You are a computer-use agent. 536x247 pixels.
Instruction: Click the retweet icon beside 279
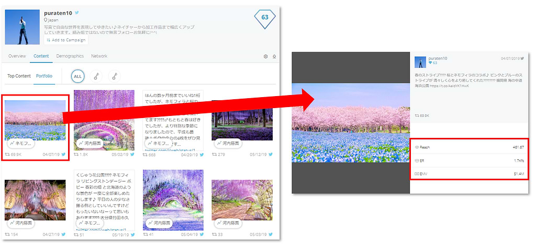214,155
